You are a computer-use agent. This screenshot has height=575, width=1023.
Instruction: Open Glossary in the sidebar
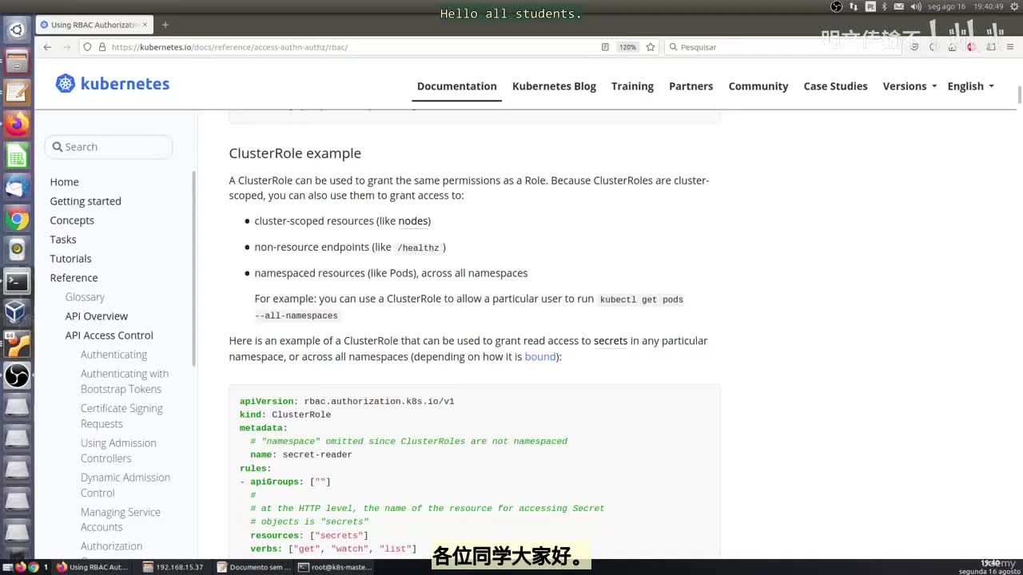click(x=85, y=297)
